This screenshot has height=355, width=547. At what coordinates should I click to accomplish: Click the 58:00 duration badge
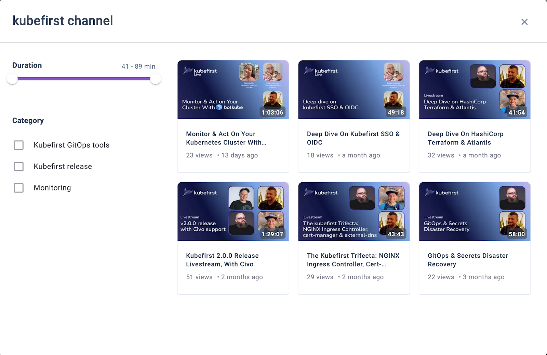click(x=517, y=234)
